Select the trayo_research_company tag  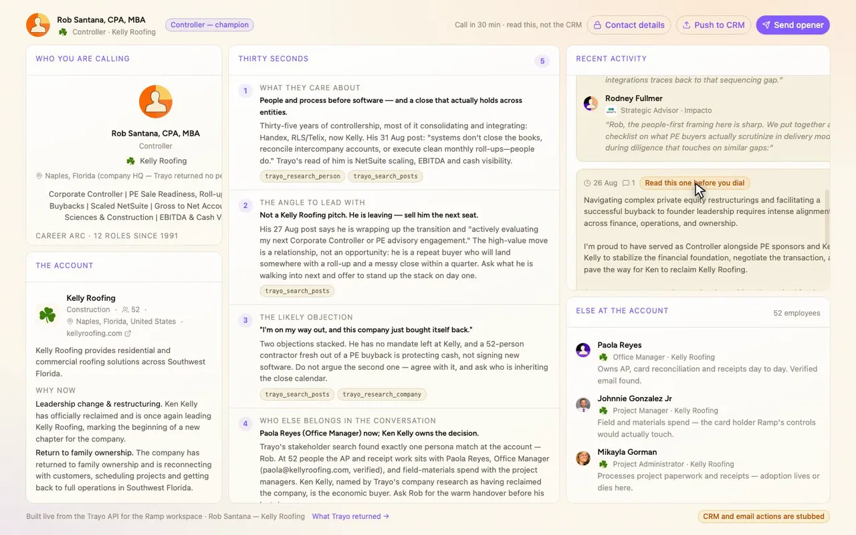[x=382, y=395]
